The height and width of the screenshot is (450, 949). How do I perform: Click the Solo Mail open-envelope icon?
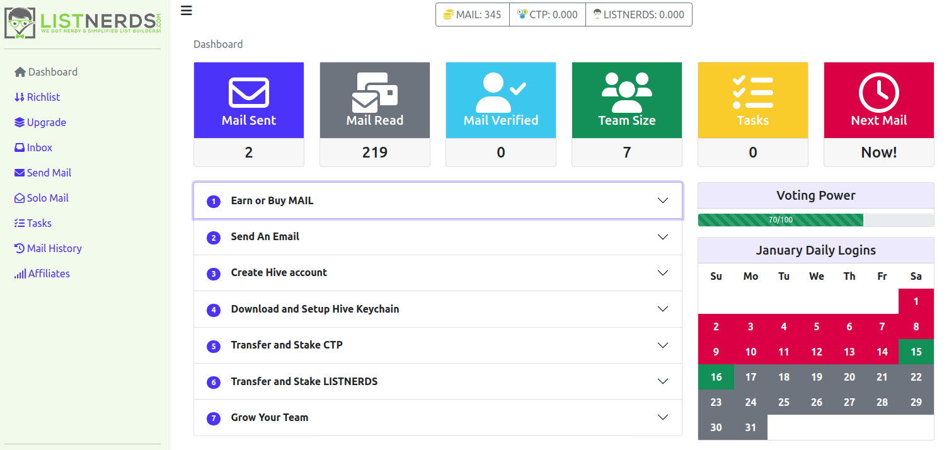tap(20, 198)
